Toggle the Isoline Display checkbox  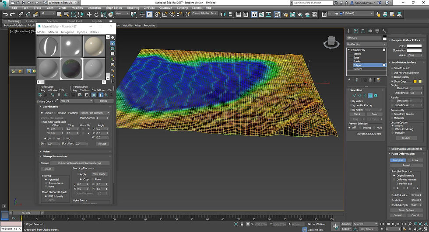392,77
